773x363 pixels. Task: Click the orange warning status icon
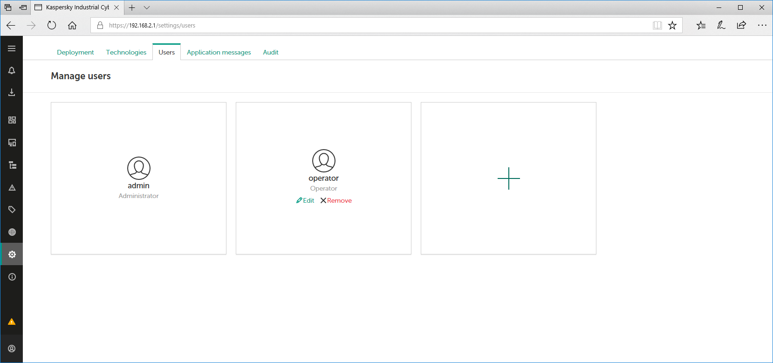click(12, 322)
